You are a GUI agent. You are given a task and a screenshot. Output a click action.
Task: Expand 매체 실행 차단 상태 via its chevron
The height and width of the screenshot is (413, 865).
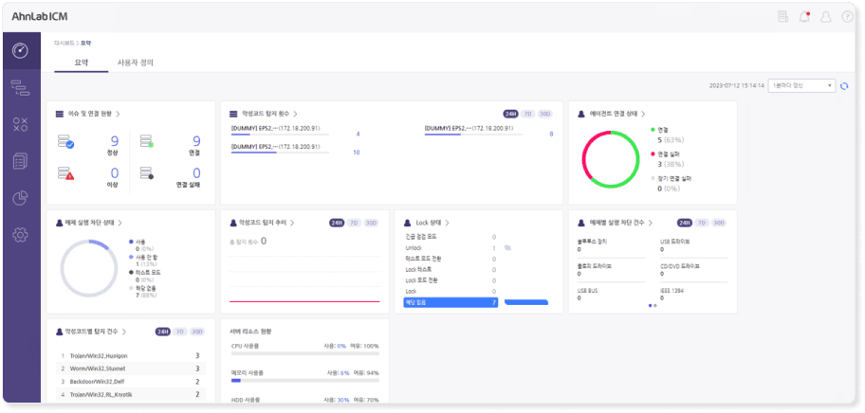click(x=120, y=223)
